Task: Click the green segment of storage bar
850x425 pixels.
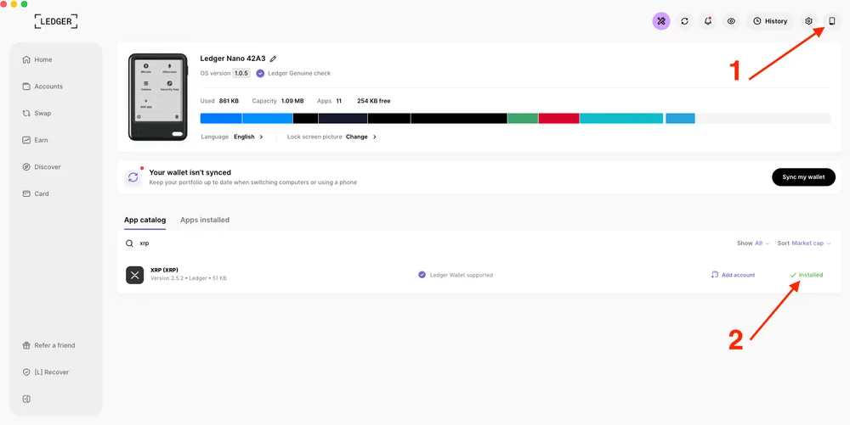Action: (523, 119)
